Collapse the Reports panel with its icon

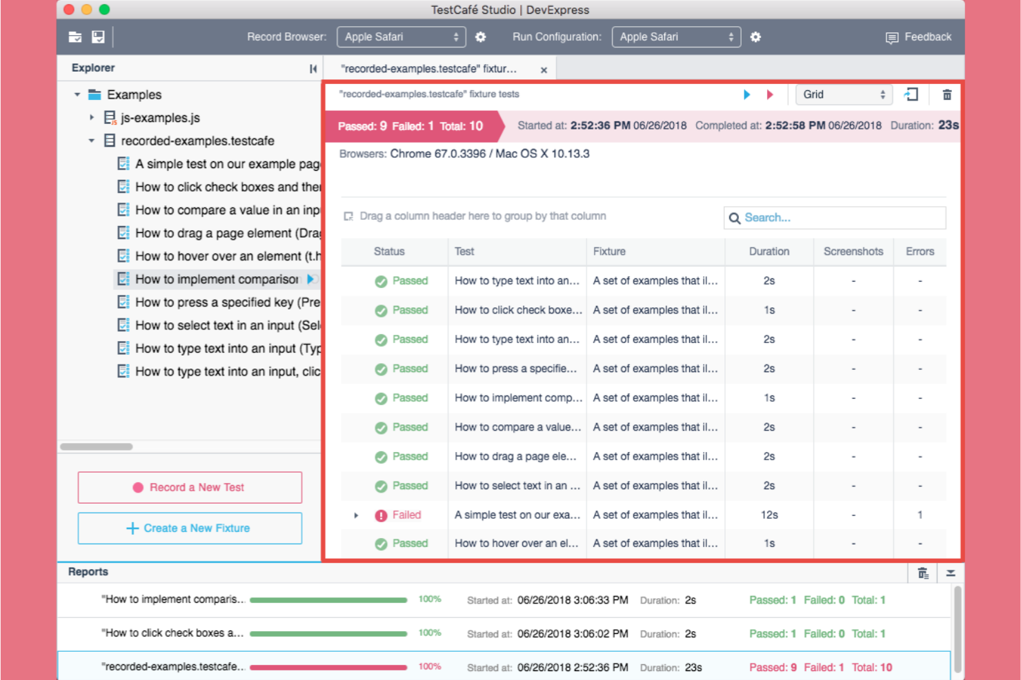951,573
